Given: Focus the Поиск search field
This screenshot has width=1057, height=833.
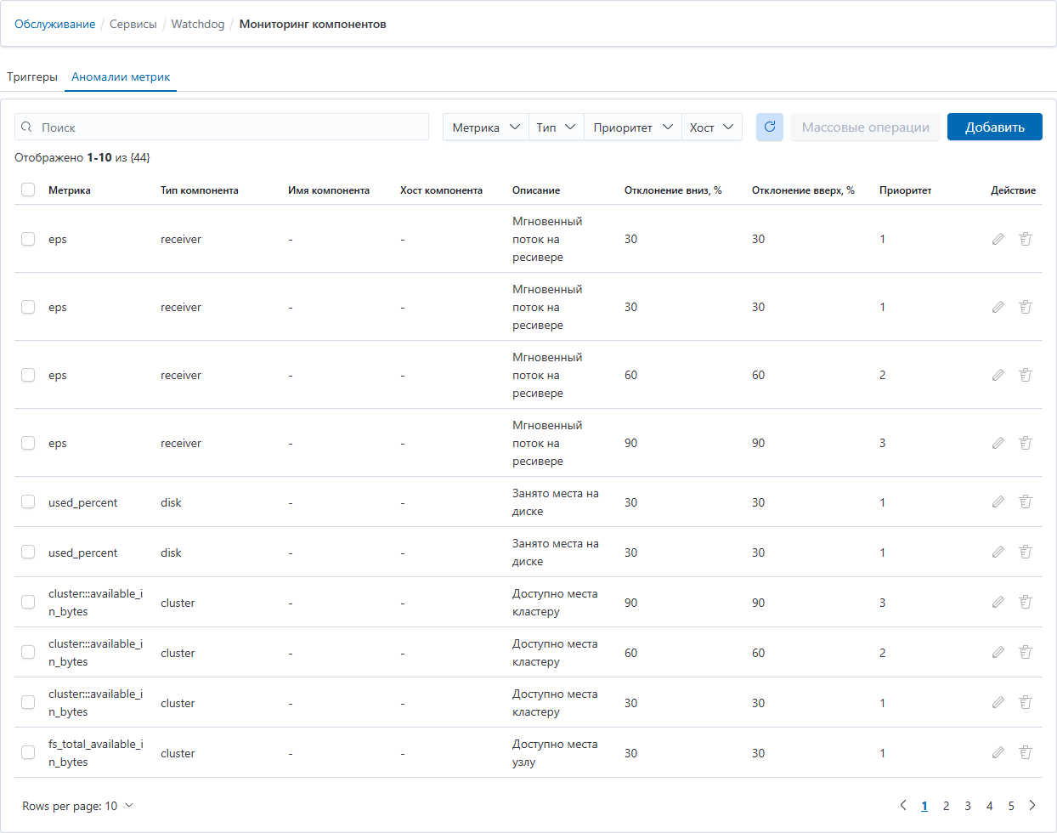Looking at the screenshot, I should point(222,127).
